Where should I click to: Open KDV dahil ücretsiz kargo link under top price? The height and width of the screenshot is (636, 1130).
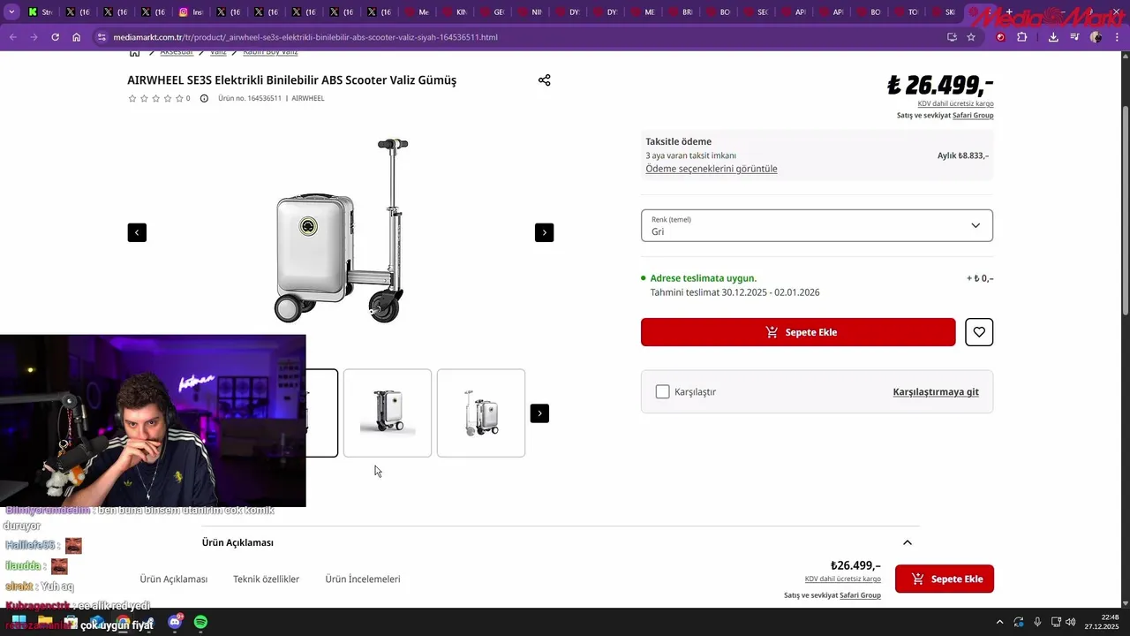click(x=955, y=104)
